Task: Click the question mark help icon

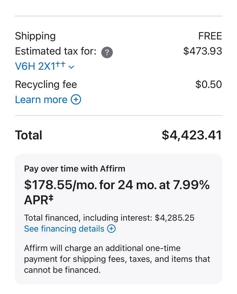Action: [x=107, y=52]
